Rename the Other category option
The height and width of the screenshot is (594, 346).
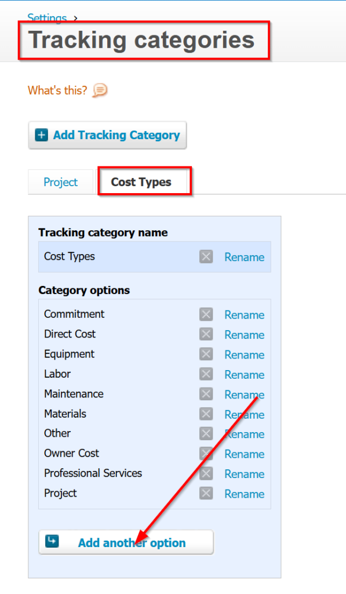[245, 434]
